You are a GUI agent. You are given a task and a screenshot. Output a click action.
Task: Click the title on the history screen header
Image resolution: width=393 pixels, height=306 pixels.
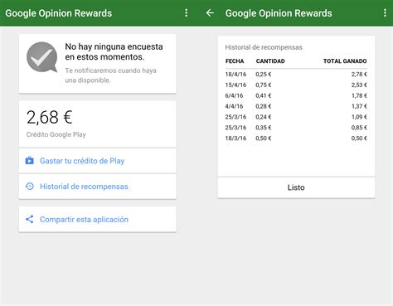point(279,13)
